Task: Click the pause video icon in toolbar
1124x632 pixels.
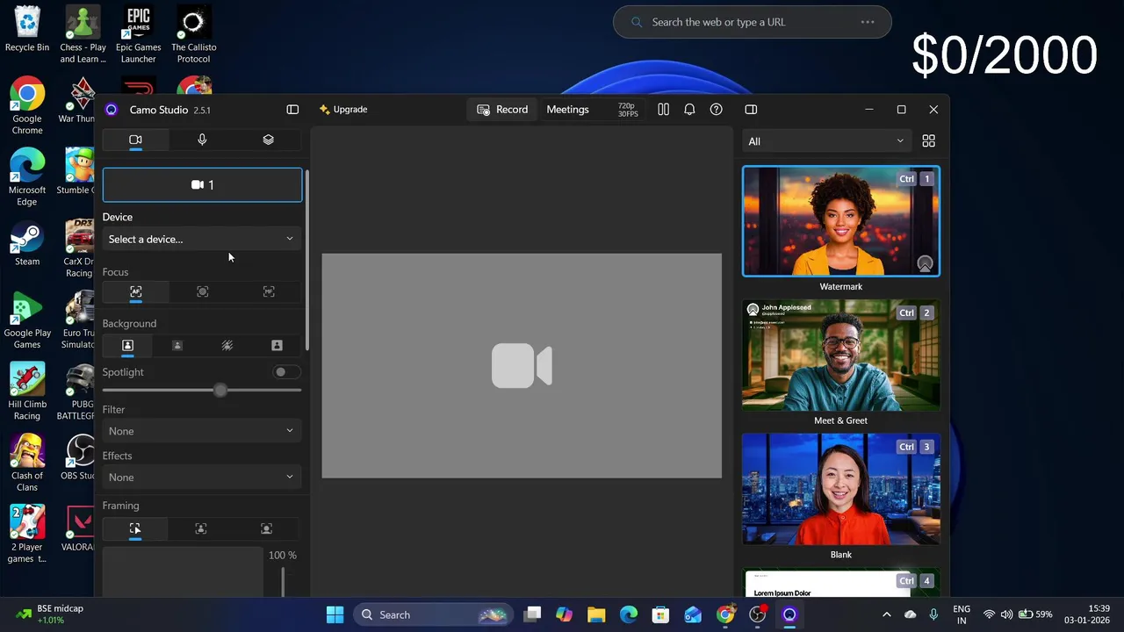Action: (x=663, y=110)
